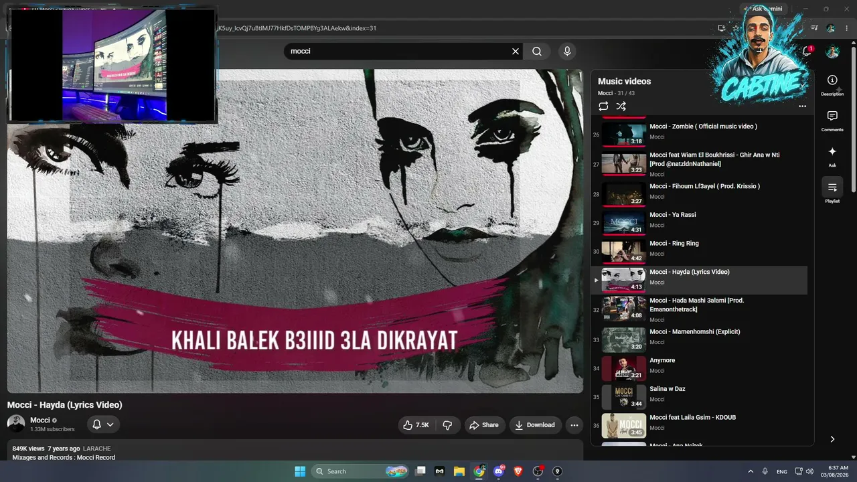857x482 pixels.
Task: Click the taskbar Search box
Action: coord(362,471)
